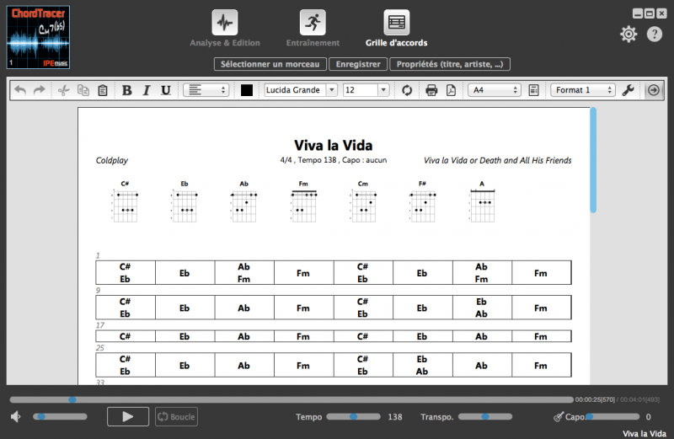Click the Coldplay artist text
The width and height of the screenshot is (674, 439).
112,160
